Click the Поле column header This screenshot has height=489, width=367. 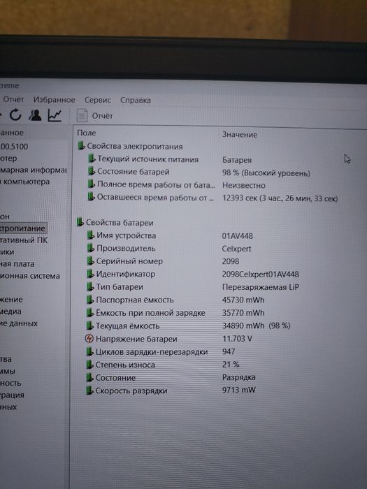[87, 133]
